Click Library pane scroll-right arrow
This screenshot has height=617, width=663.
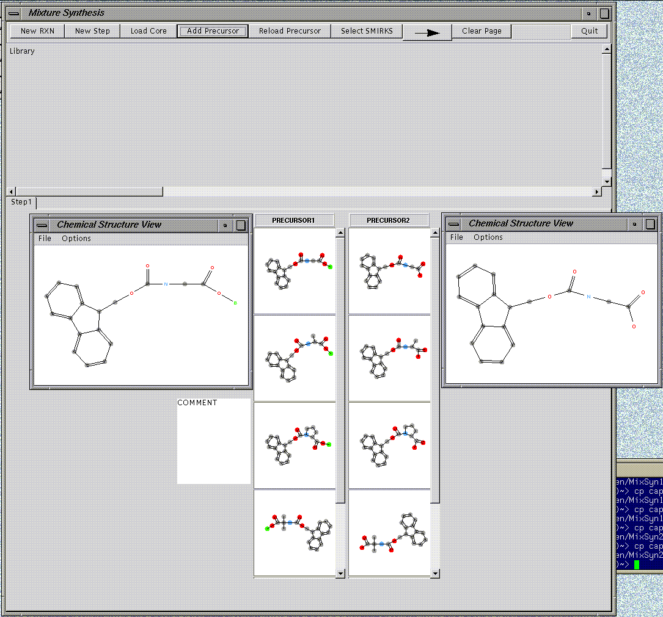tap(597, 192)
